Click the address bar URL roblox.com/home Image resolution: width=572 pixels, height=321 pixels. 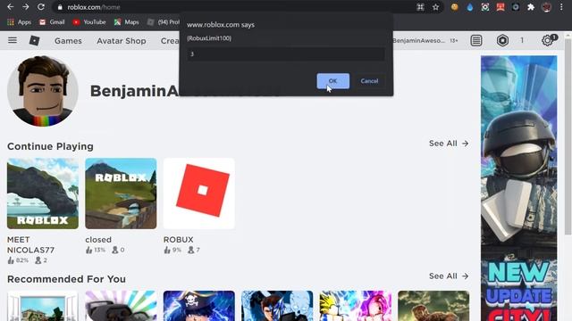[94, 7]
